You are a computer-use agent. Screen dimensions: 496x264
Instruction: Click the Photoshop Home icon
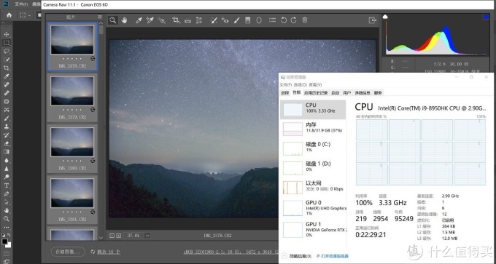click(x=9, y=15)
